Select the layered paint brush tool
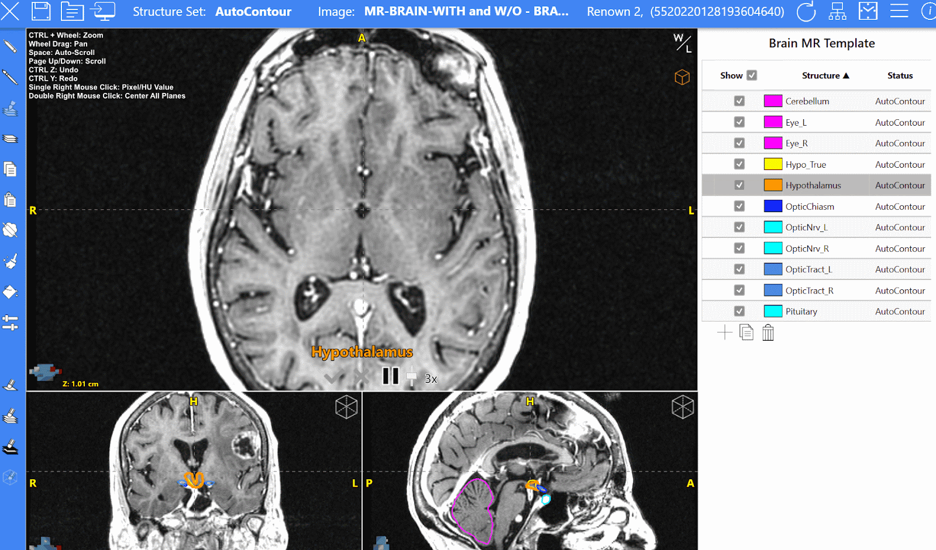The width and height of the screenshot is (936, 550). [x=11, y=108]
